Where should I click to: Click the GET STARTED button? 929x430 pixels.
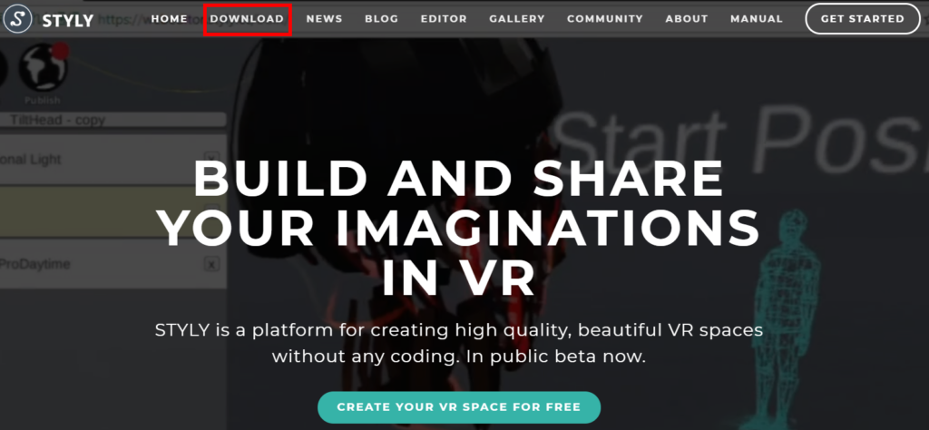tap(863, 19)
